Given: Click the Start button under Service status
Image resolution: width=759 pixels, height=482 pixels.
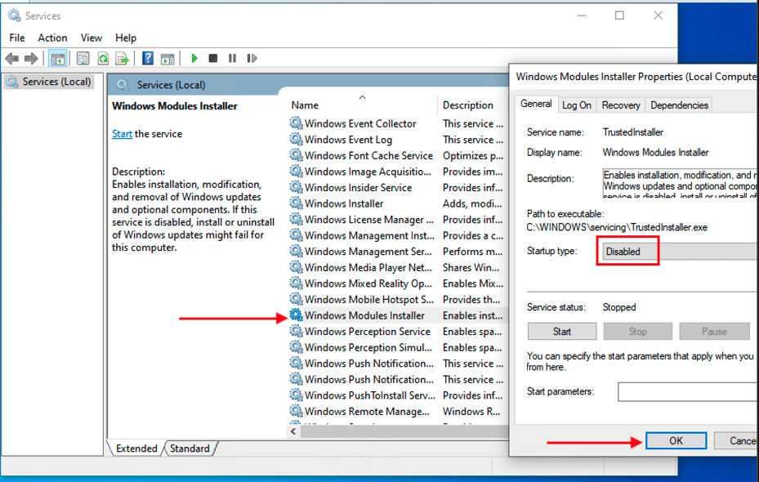Looking at the screenshot, I should (562, 331).
